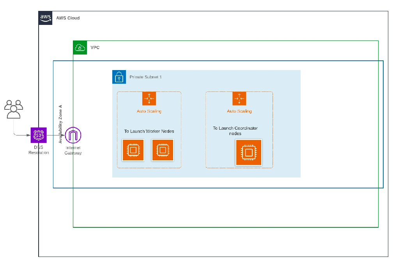This screenshot has height=262, width=393.
Task: Select the VPC label next to its icon
Action: pos(95,47)
